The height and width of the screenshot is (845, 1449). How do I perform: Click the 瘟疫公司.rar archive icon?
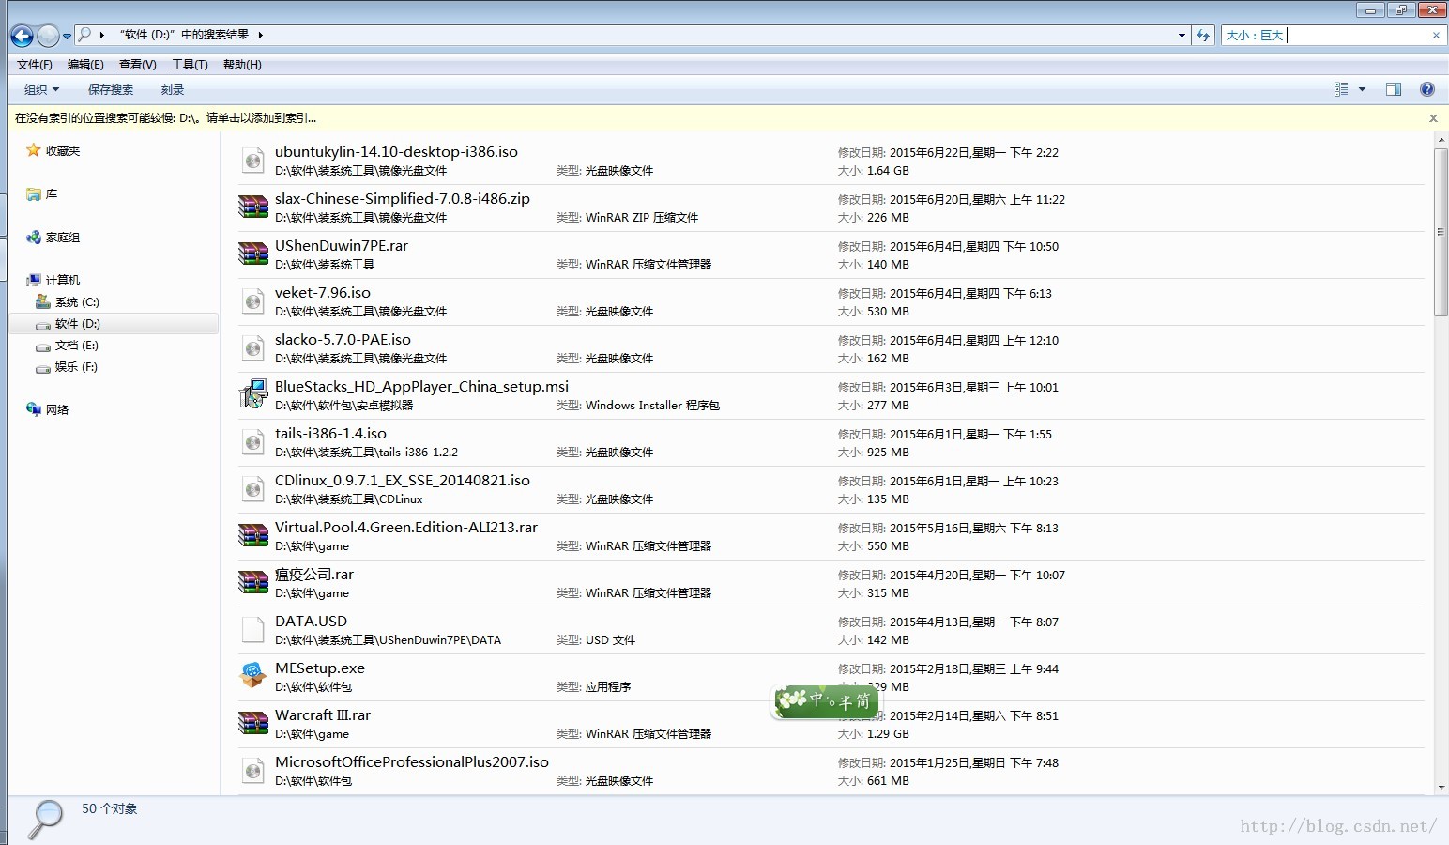coord(253,582)
